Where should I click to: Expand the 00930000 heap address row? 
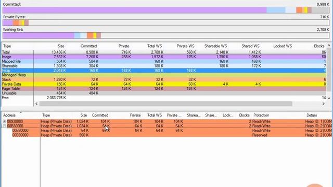tap(4, 121)
